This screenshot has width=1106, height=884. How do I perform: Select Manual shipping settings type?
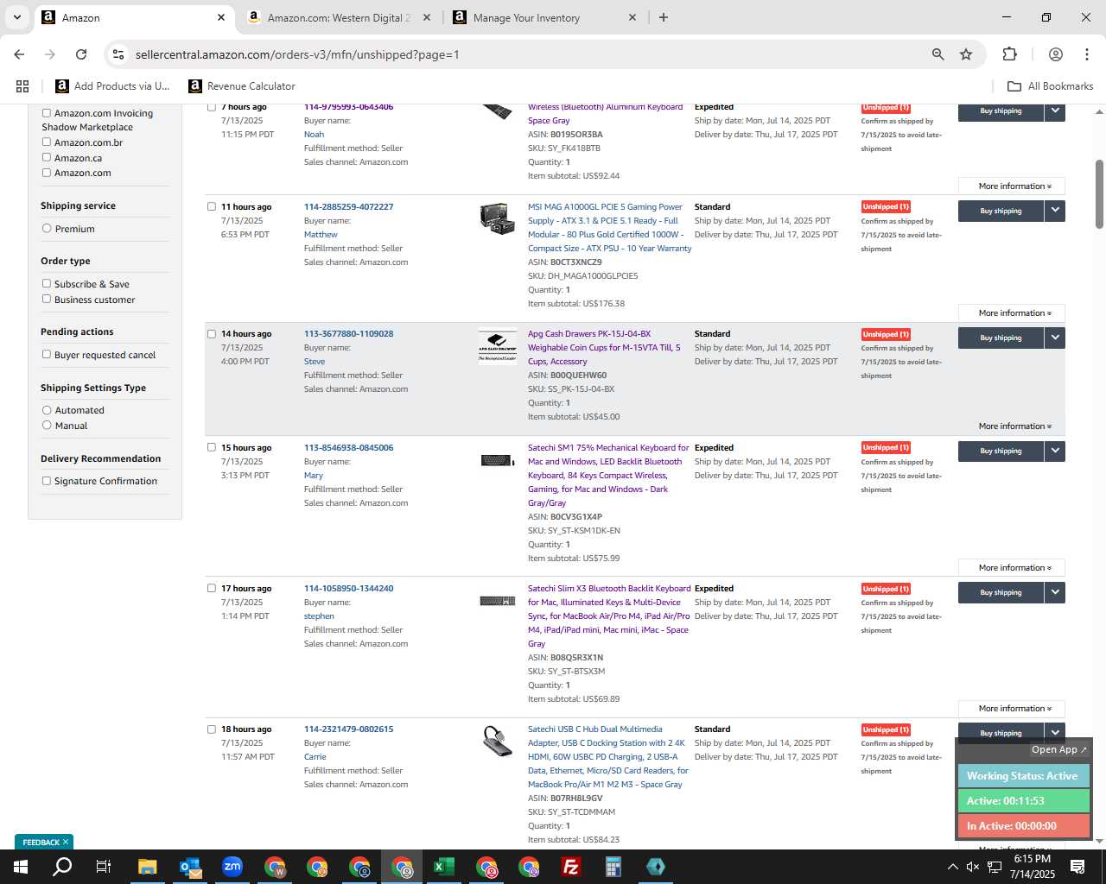47,426
